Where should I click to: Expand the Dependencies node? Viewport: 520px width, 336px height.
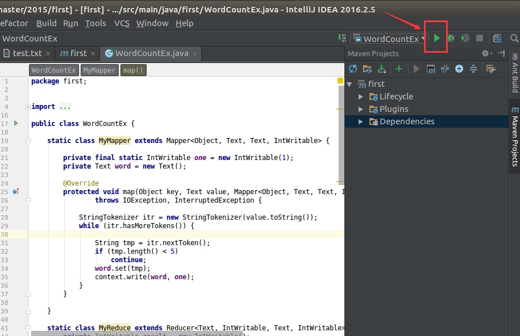(361, 121)
